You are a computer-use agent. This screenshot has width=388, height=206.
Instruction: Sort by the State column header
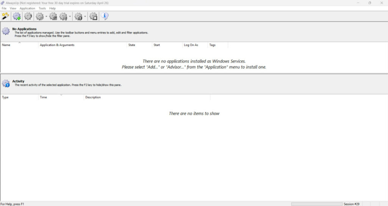tap(139, 45)
